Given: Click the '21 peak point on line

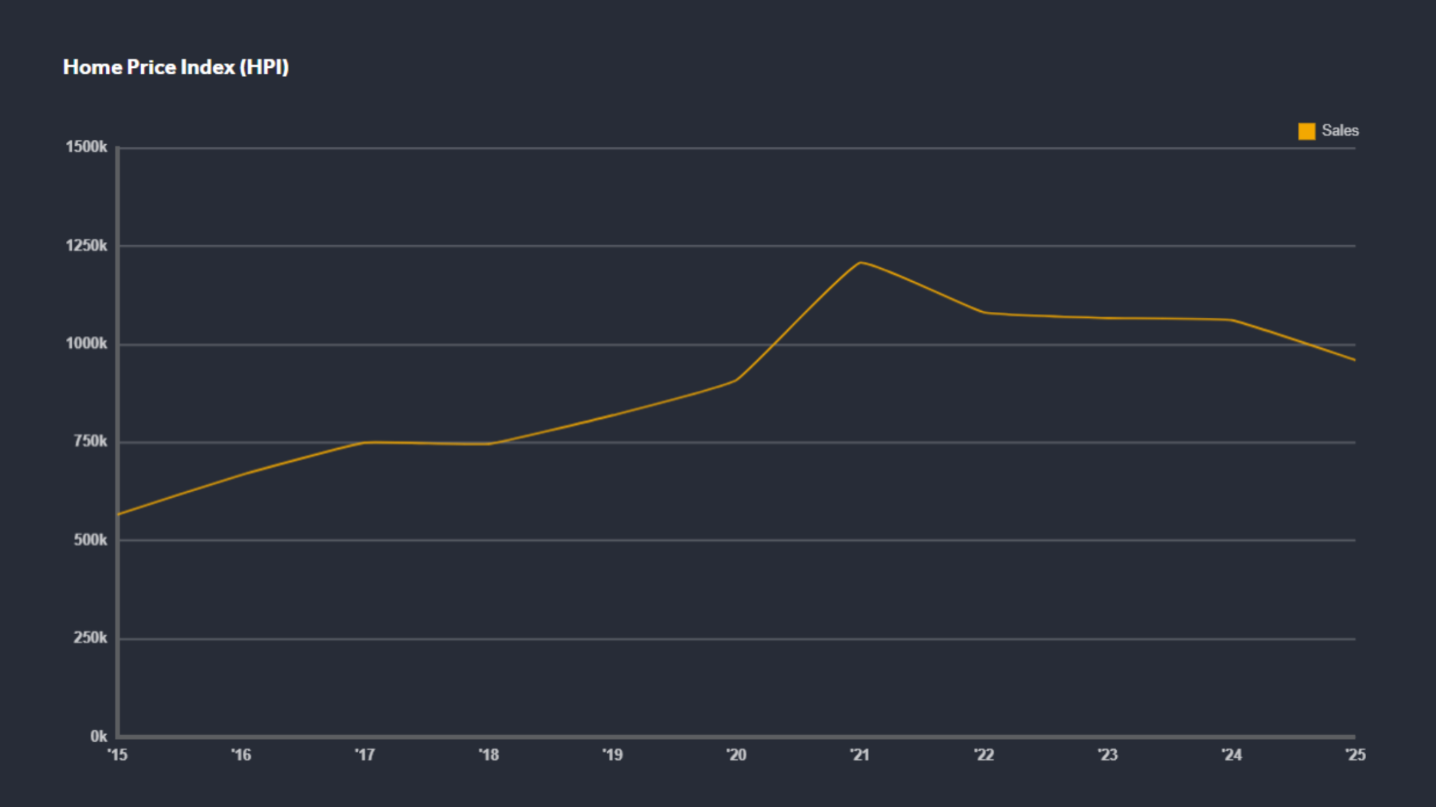Looking at the screenshot, I should pyautogui.click(x=860, y=263).
